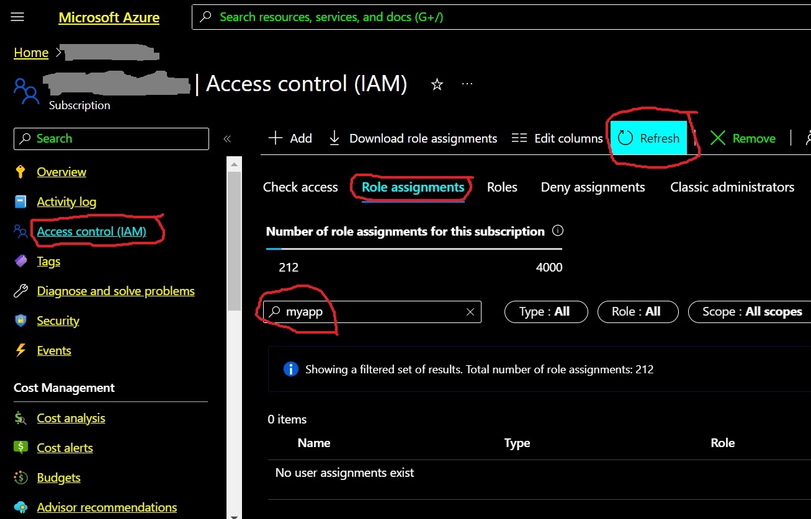Viewport: 811px width, 519px height.
Task: Collapse the sidebar with double chevron
Action: pyautogui.click(x=227, y=139)
